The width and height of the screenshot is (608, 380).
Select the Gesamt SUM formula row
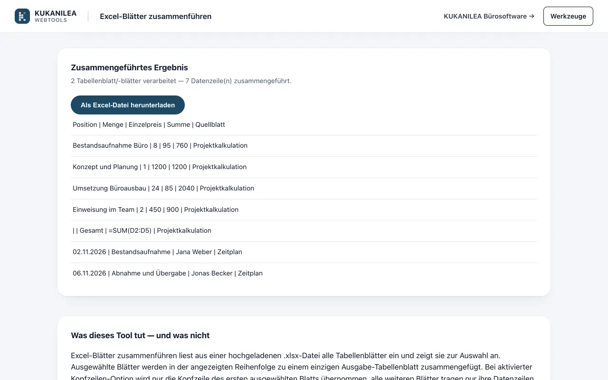pyautogui.click(x=304, y=231)
